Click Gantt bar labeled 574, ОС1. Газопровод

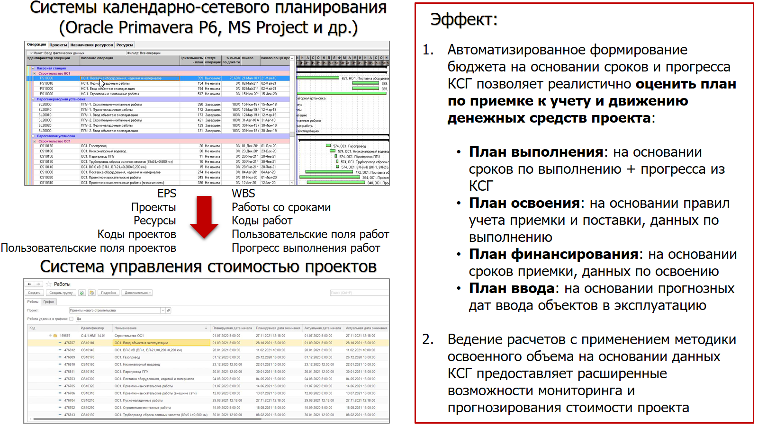pos(328,146)
